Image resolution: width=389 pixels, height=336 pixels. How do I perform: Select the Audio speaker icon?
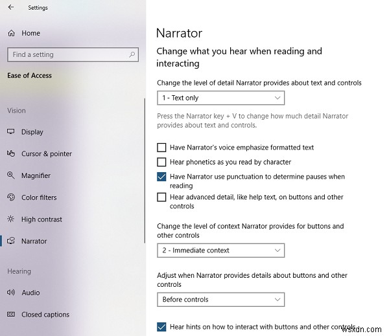click(11, 293)
